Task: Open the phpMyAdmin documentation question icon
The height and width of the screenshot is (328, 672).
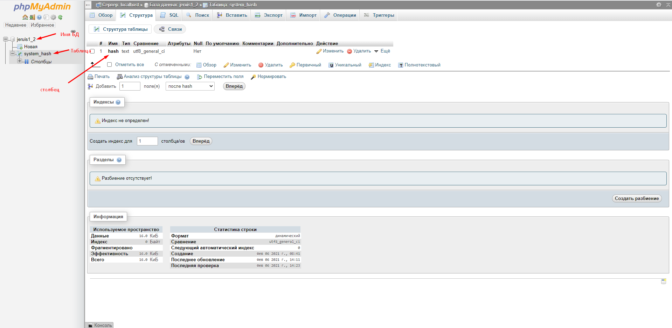Action: click(x=39, y=17)
